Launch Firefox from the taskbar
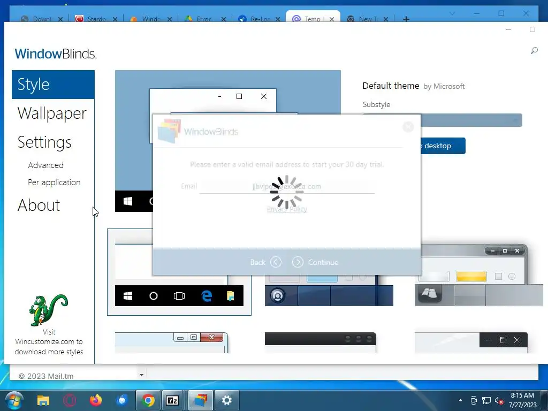This screenshot has height=411, width=548. (x=96, y=400)
